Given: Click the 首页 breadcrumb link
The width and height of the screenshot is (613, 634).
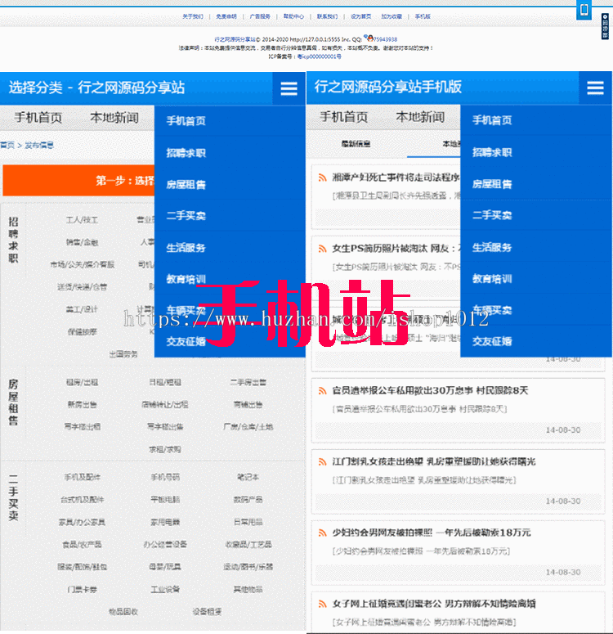Looking at the screenshot, I should (x=7, y=145).
